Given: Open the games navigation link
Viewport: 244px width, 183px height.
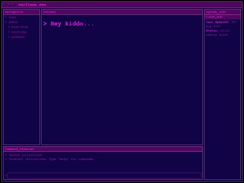Looking at the screenshot, I should [x=13, y=22].
